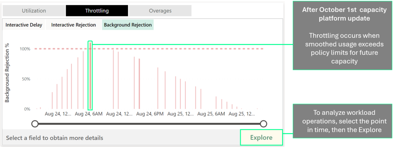Switch to the Utilization tab
The width and height of the screenshot is (393, 148).
34,11
